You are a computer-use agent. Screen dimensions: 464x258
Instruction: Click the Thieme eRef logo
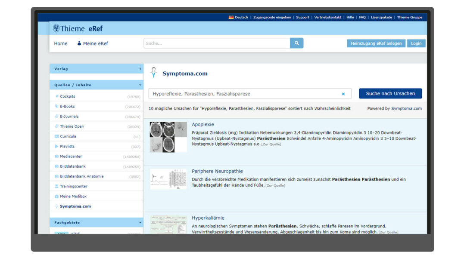point(78,28)
